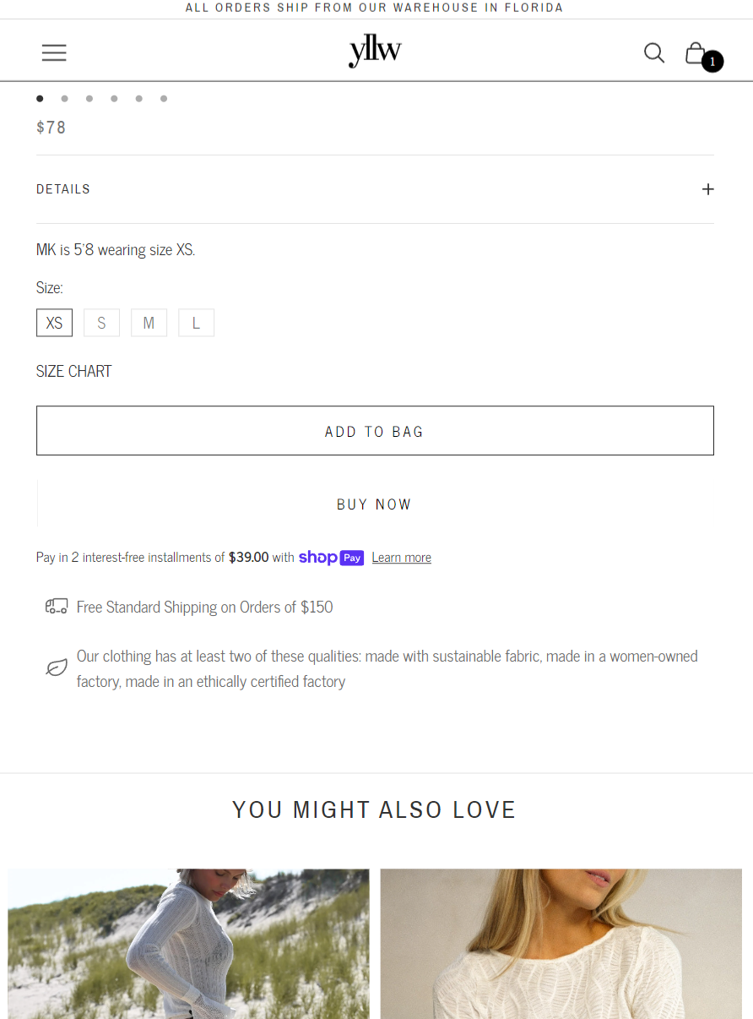
Task: Select size S
Action: (101, 323)
